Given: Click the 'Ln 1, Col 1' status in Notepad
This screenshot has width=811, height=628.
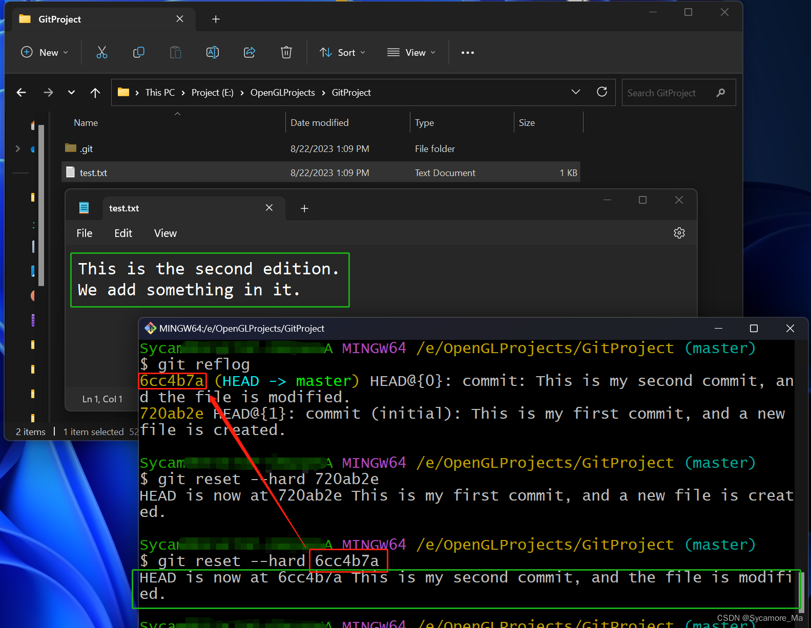Looking at the screenshot, I should coord(102,399).
